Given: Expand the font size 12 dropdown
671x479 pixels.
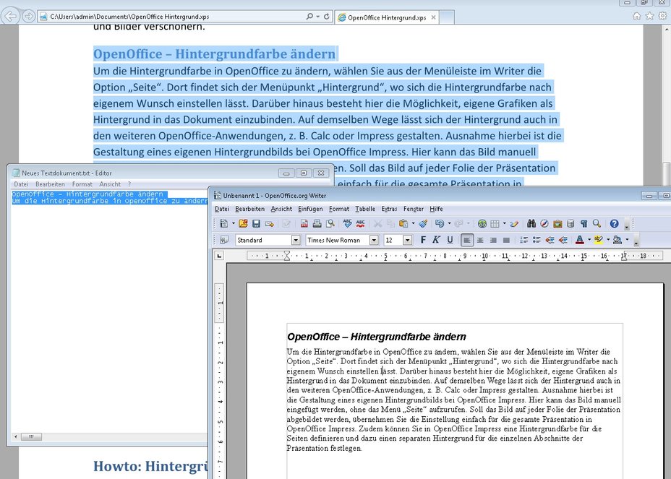Looking at the screenshot, I should tap(407, 240).
